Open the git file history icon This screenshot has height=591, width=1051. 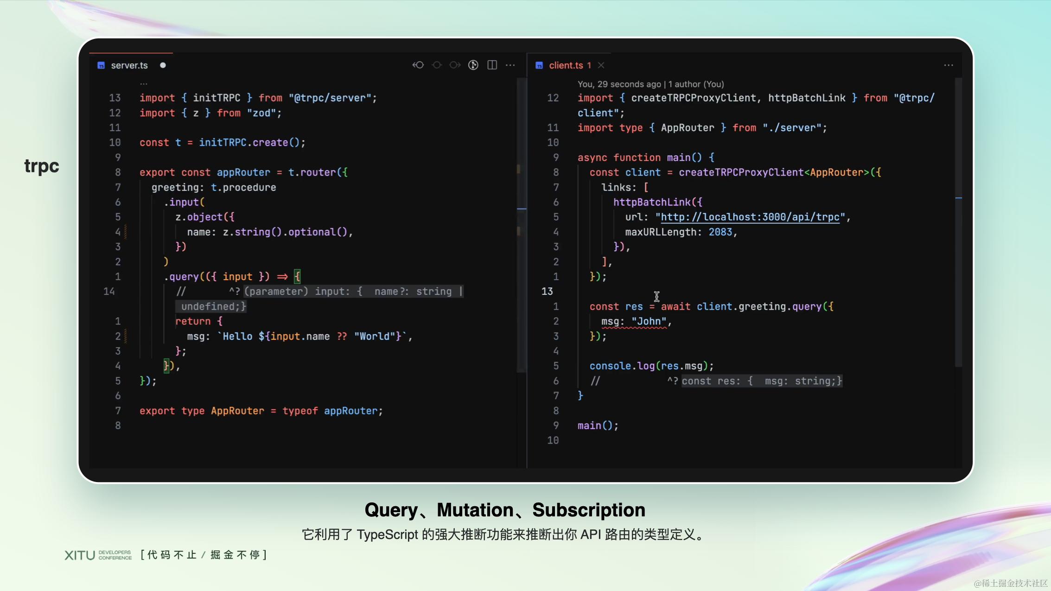[473, 65]
